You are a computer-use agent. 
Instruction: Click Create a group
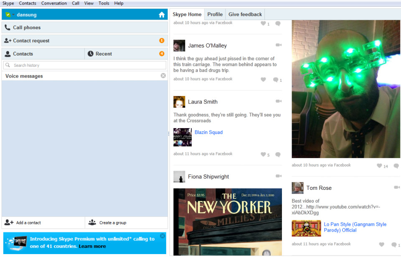click(x=126, y=223)
